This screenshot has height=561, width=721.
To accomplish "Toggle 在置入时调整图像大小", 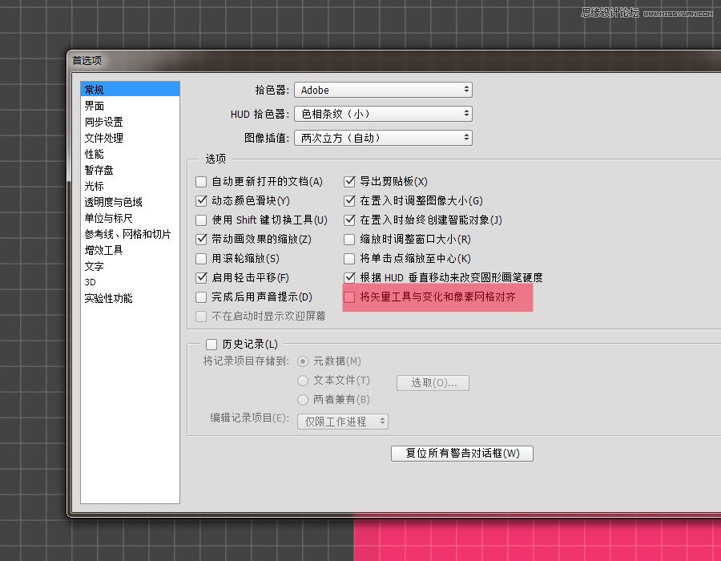I will (x=350, y=200).
